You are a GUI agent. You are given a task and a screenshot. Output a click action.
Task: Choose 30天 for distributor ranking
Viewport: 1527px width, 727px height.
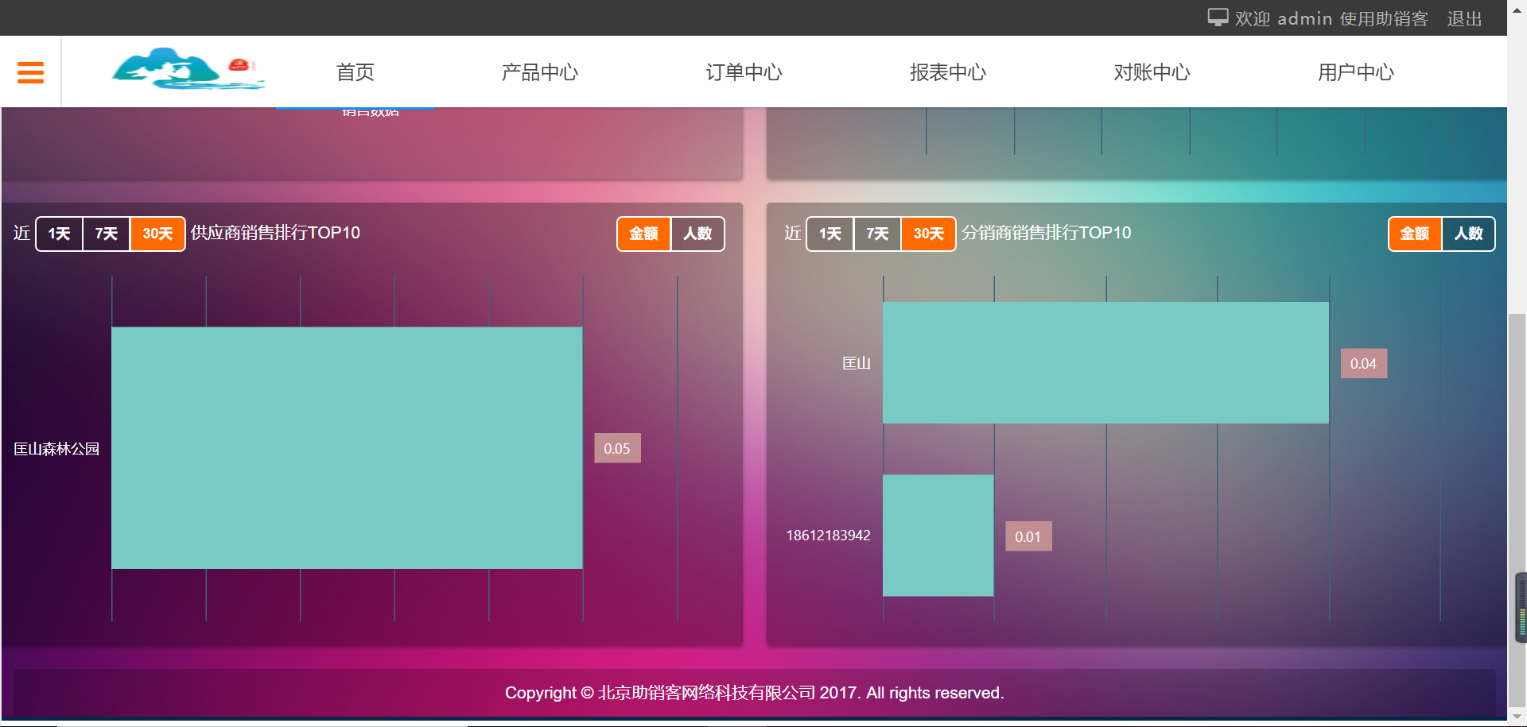(x=928, y=234)
